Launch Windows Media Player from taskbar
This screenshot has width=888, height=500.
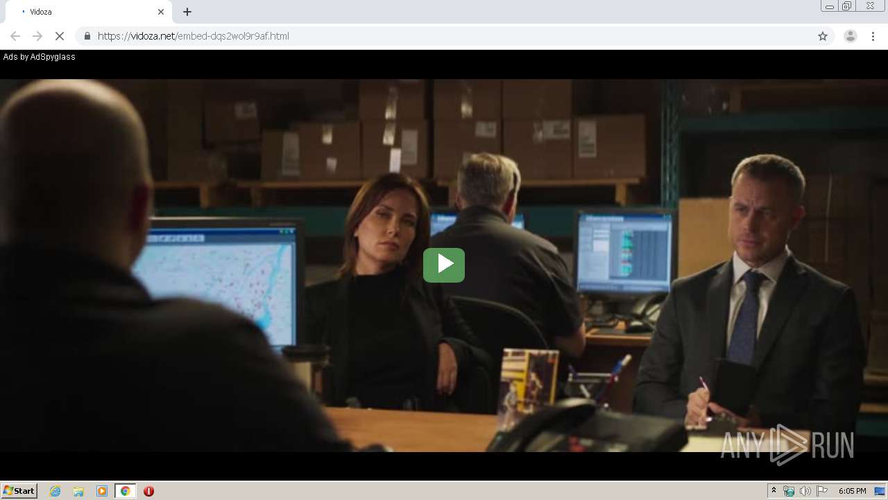(102, 491)
